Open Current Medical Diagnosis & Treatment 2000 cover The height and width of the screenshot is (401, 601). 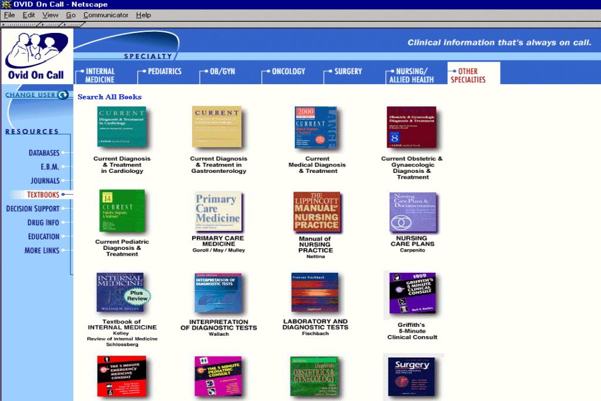(316, 128)
